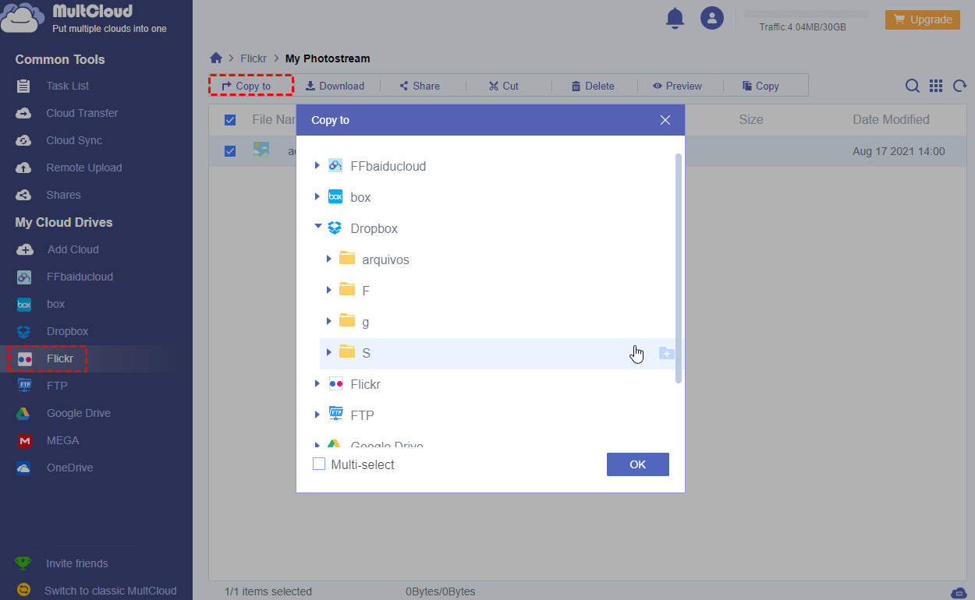The height and width of the screenshot is (600, 975).
Task: Open FTP drive in the sidebar
Action: (57, 386)
